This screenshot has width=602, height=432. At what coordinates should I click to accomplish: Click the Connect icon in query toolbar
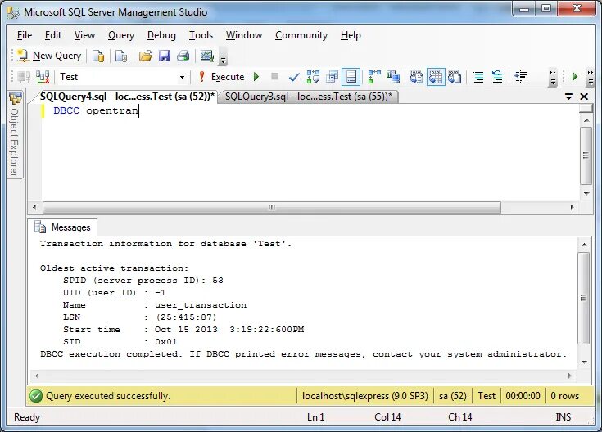coord(24,77)
